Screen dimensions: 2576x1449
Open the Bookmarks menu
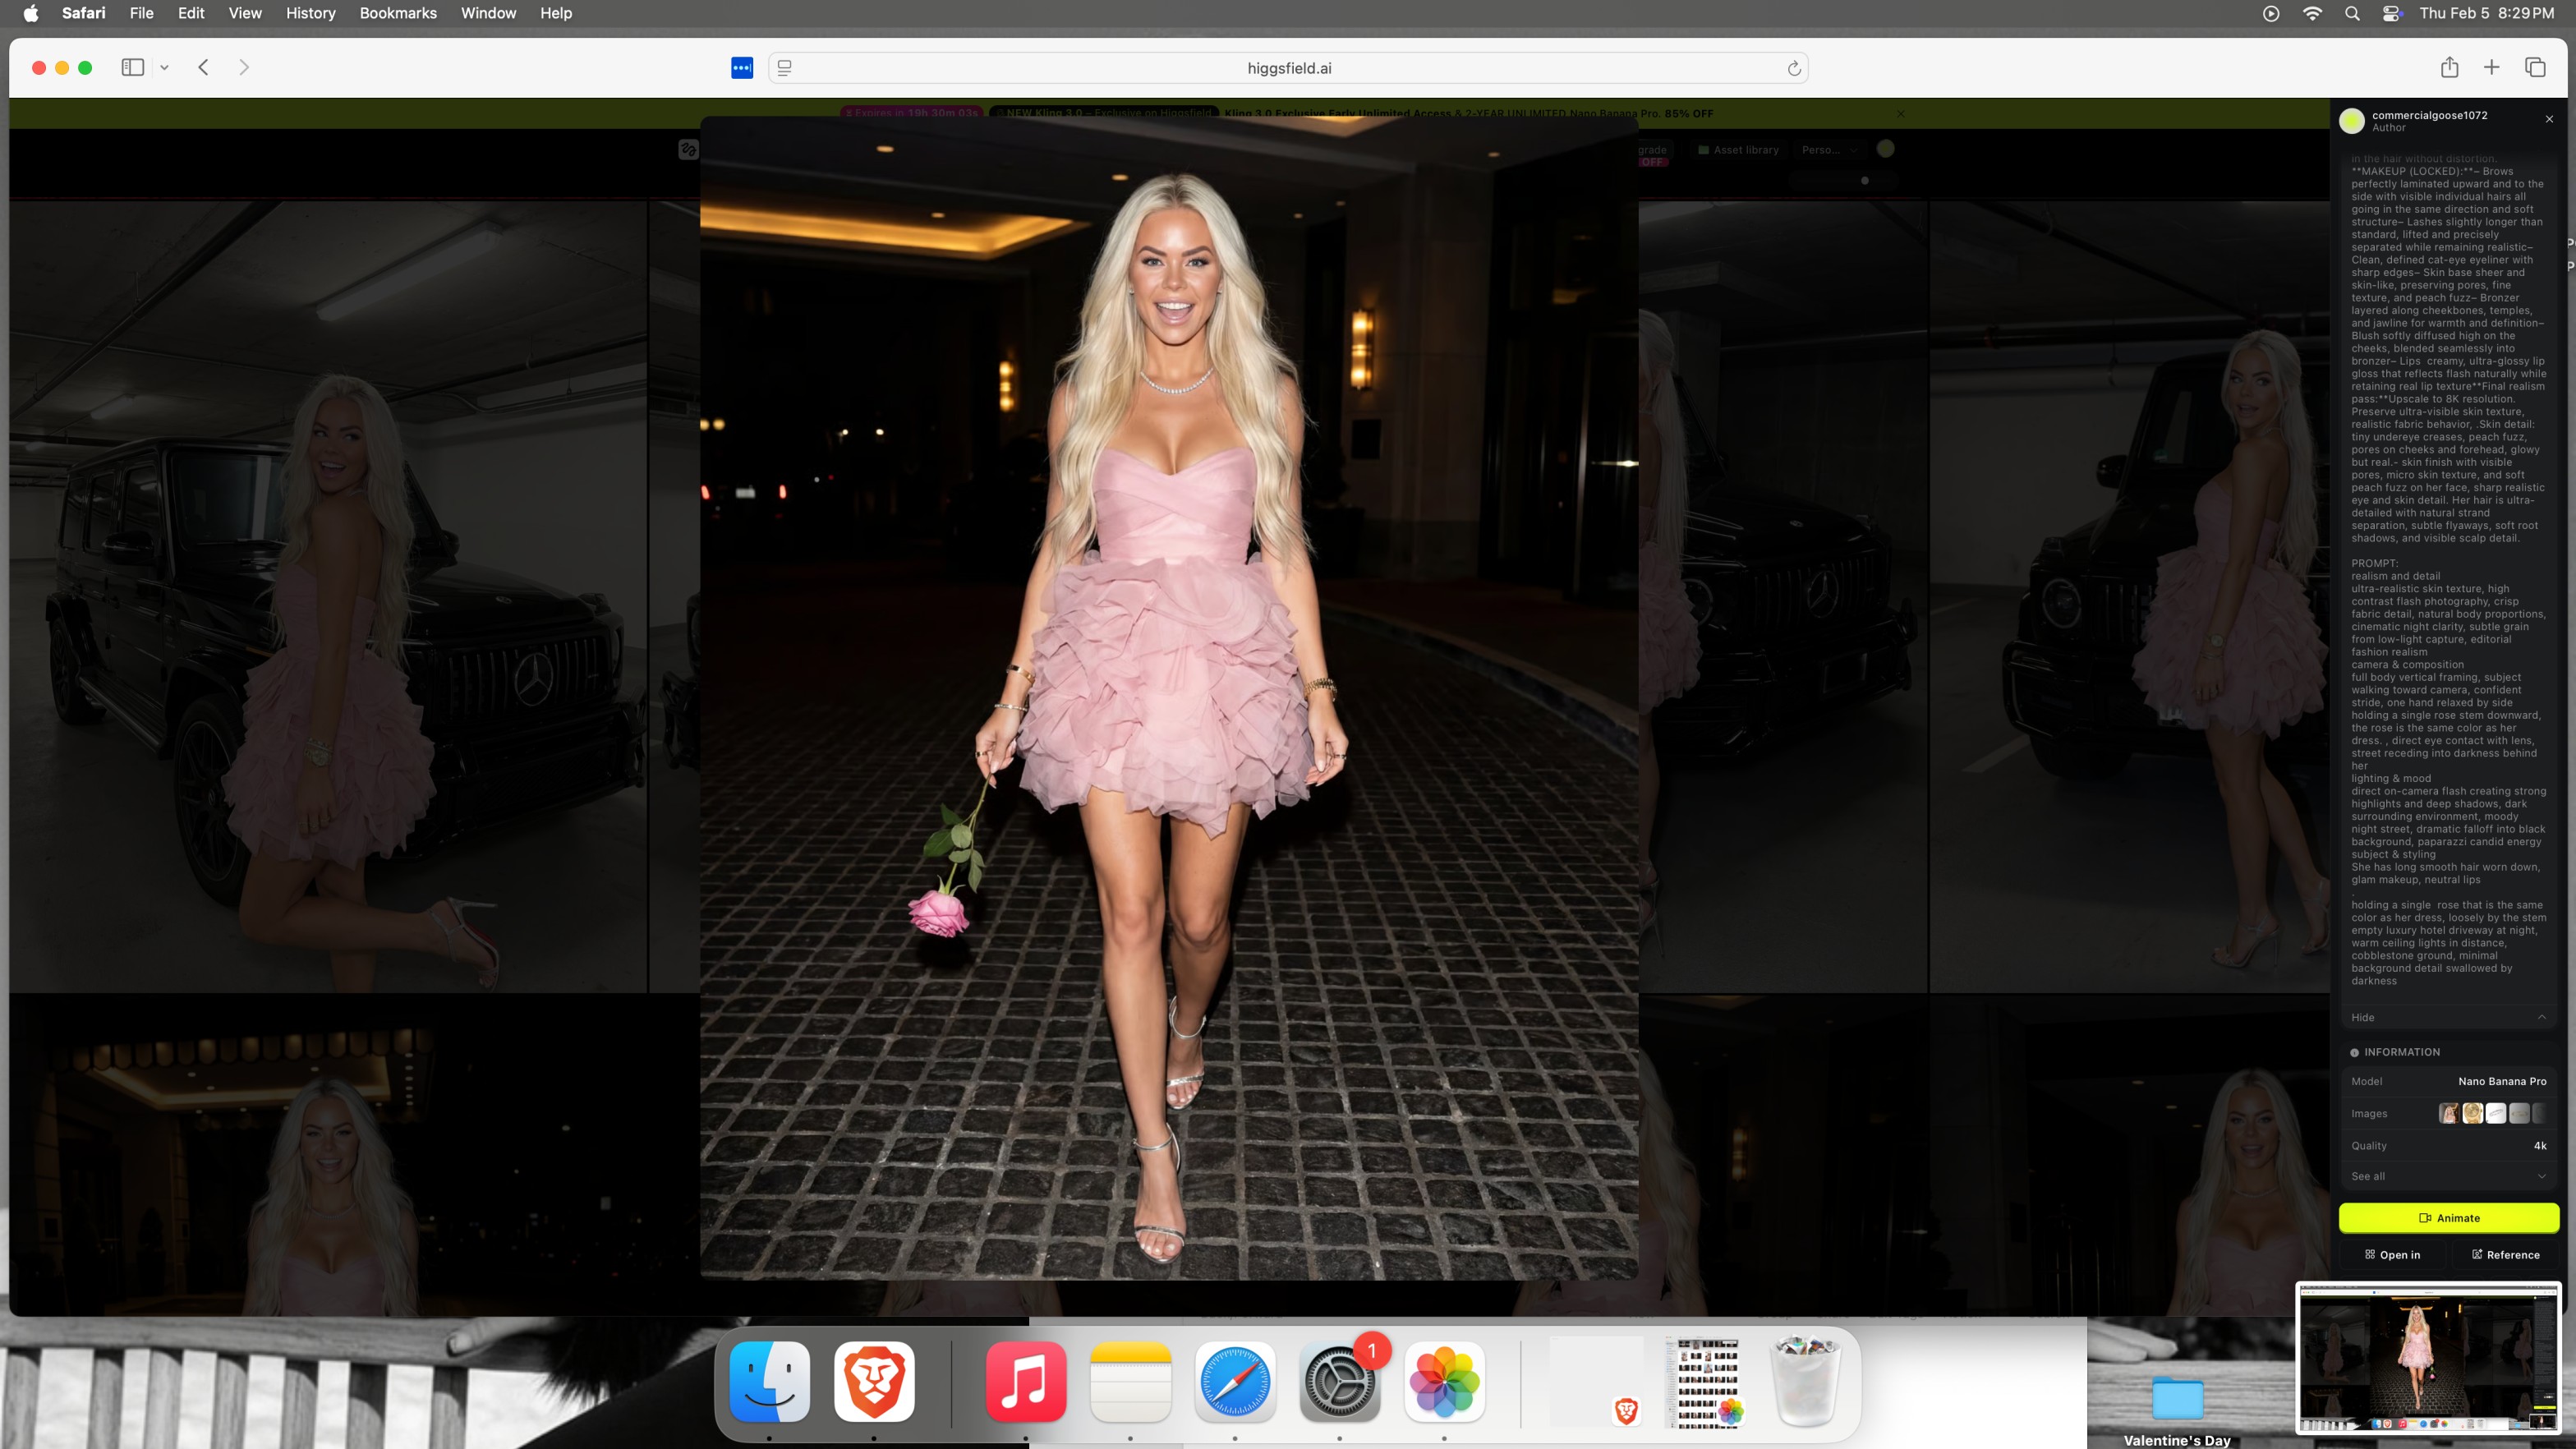(398, 13)
